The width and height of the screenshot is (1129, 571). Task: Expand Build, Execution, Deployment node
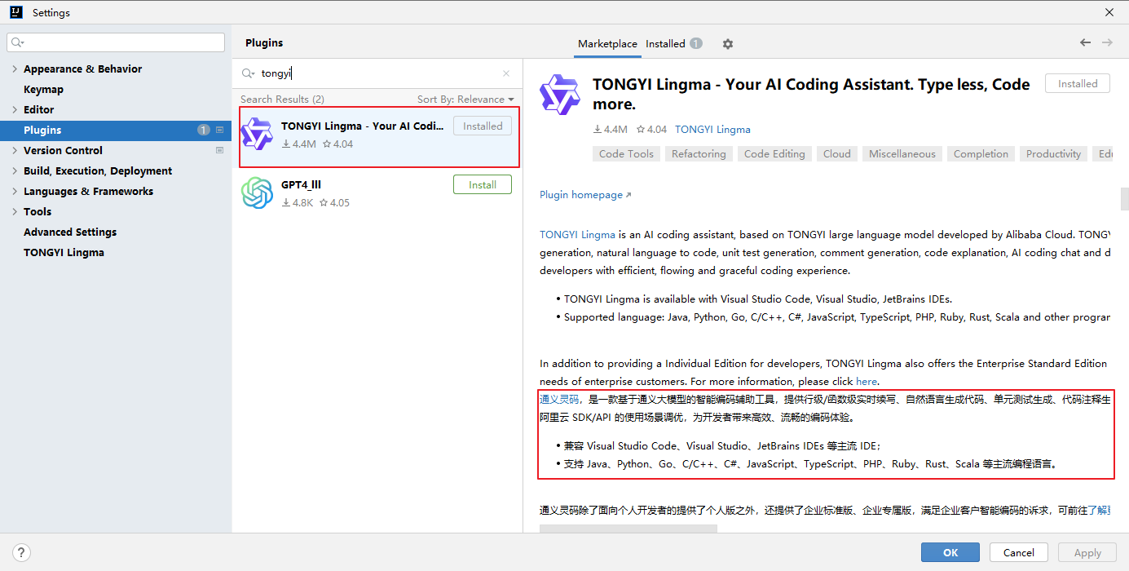click(15, 171)
